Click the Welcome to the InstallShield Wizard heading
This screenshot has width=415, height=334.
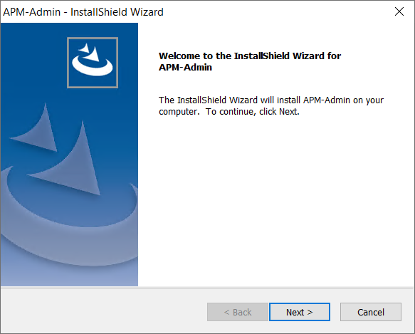coord(250,56)
